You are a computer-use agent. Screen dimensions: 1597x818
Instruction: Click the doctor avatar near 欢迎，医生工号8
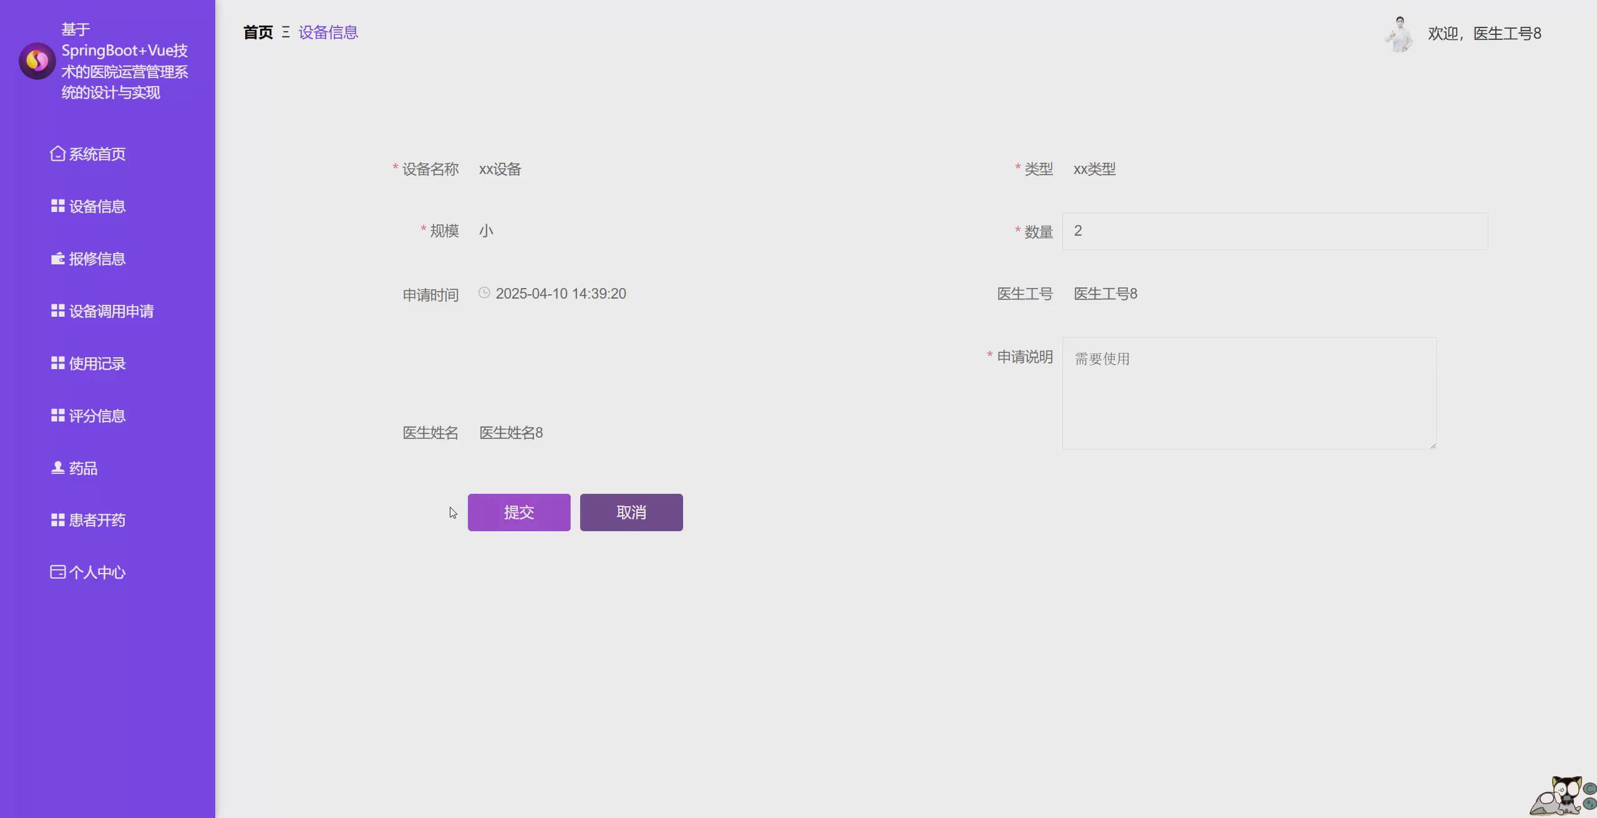pos(1399,33)
